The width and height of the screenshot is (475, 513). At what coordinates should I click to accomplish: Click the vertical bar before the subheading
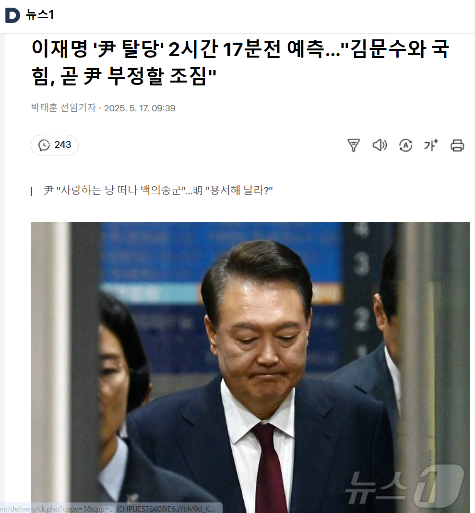click(x=31, y=191)
